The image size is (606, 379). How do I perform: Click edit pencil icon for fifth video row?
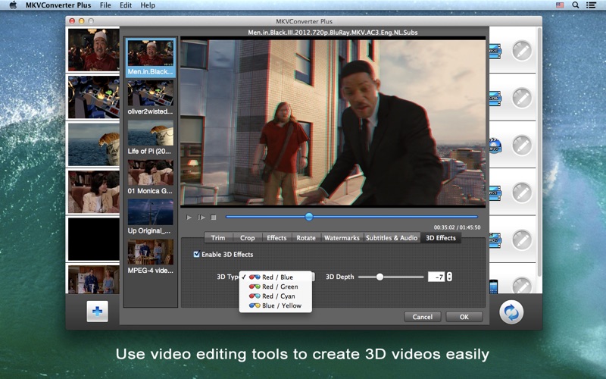[522, 240]
